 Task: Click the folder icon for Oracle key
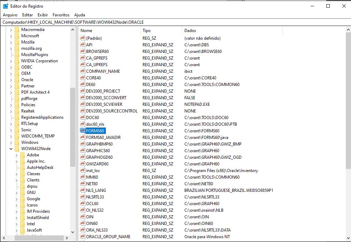17,80
